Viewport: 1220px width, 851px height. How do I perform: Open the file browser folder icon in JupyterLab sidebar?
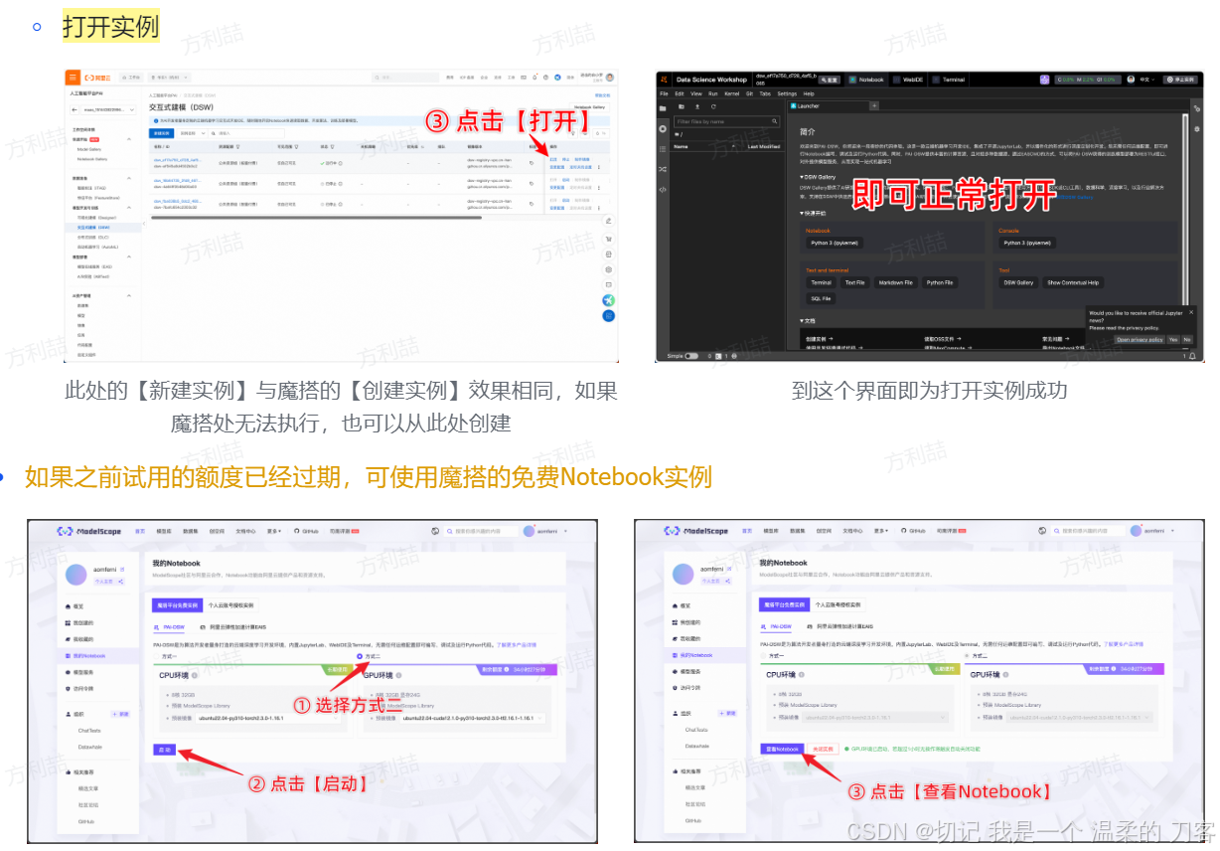point(663,106)
